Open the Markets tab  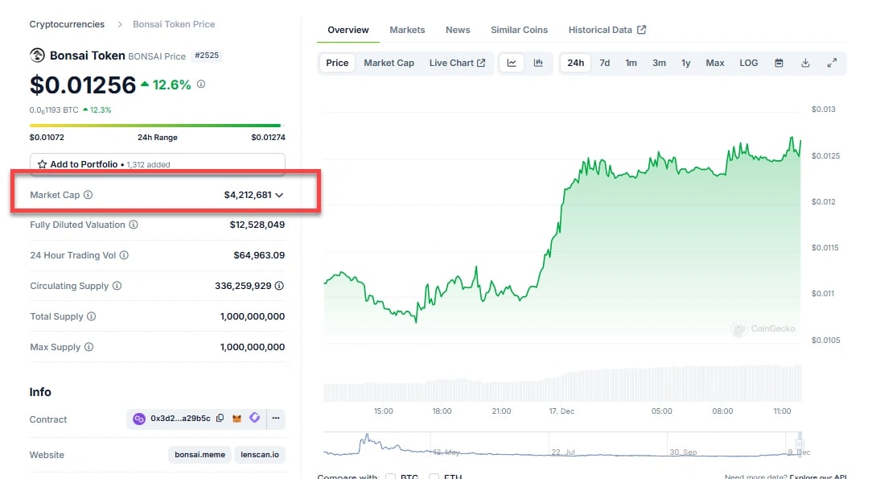click(407, 30)
